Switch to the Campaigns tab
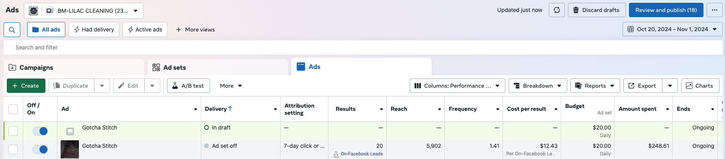The width and height of the screenshot is (725, 159). 74,68
